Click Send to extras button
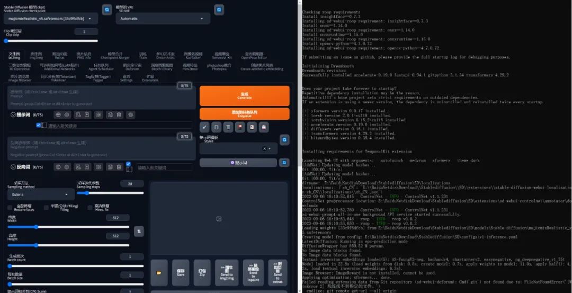572x293 pixels. [x=278, y=272]
